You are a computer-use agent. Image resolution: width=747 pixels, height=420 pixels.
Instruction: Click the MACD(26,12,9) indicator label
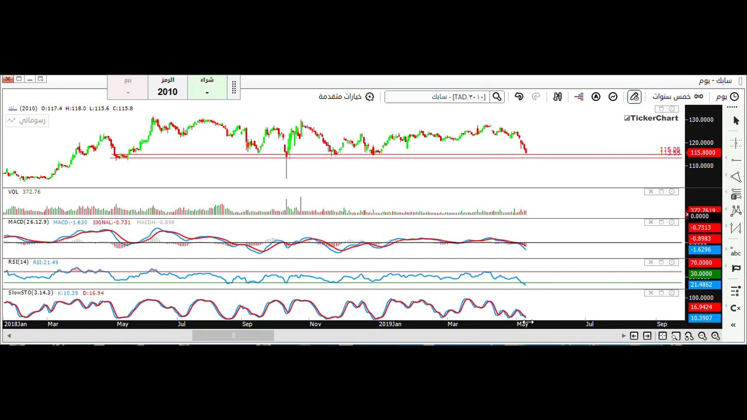click(29, 222)
